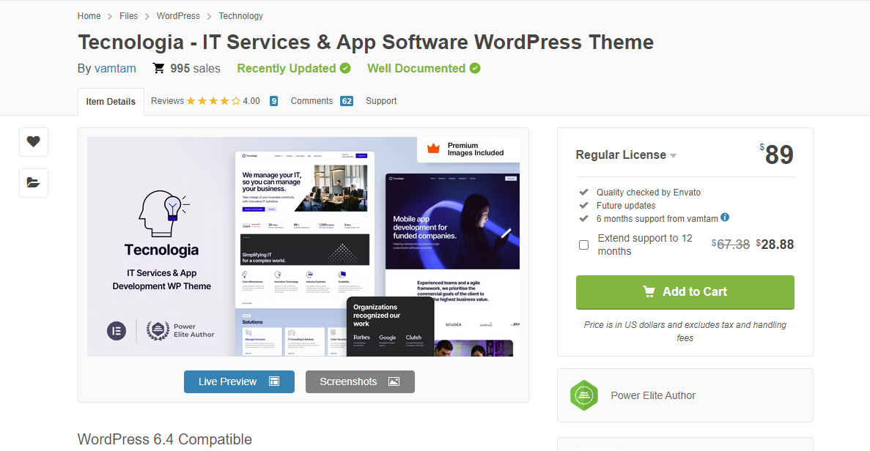The width and height of the screenshot is (870, 451).
Task: Click the support info icon
Action: click(725, 217)
